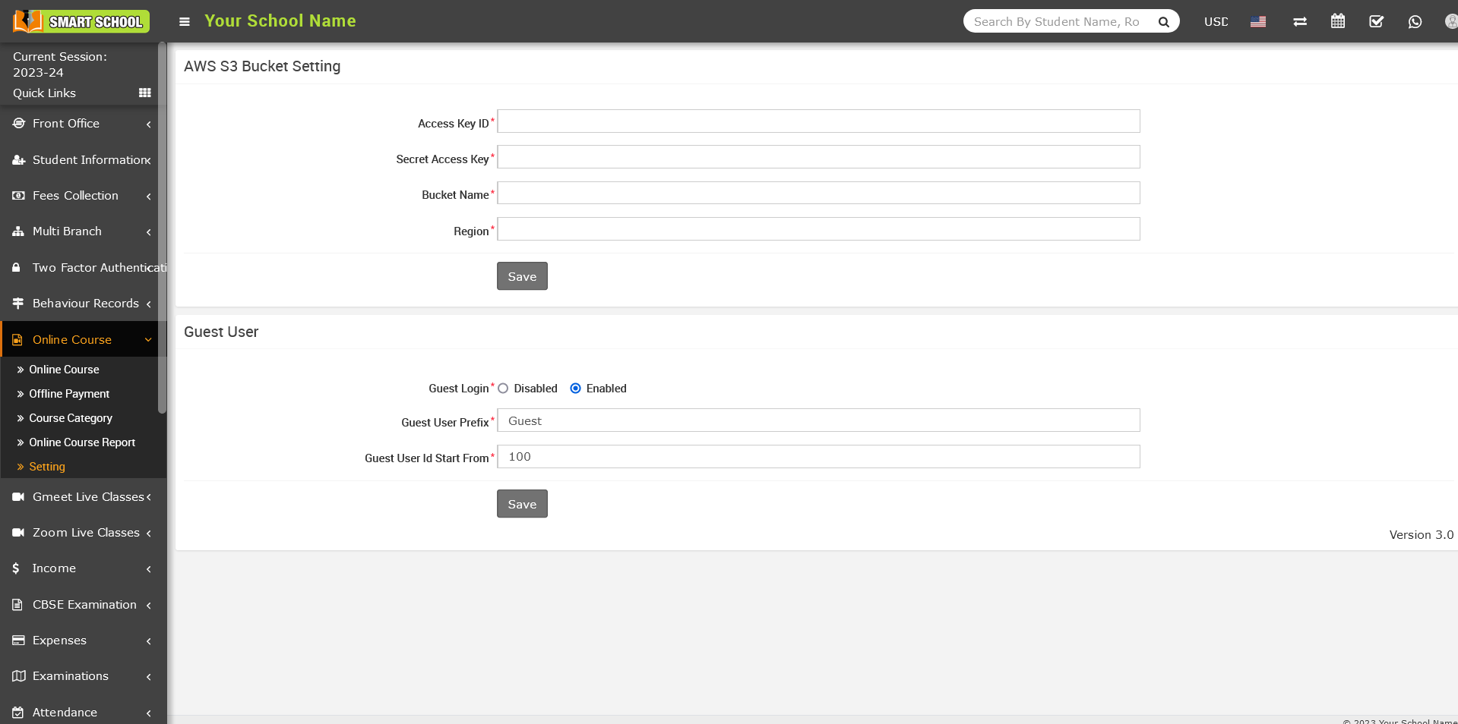Image resolution: width=1458 pixels, height=724 pixels.
Task: Select the Enabled guest login option
Action: coord(575,389)
